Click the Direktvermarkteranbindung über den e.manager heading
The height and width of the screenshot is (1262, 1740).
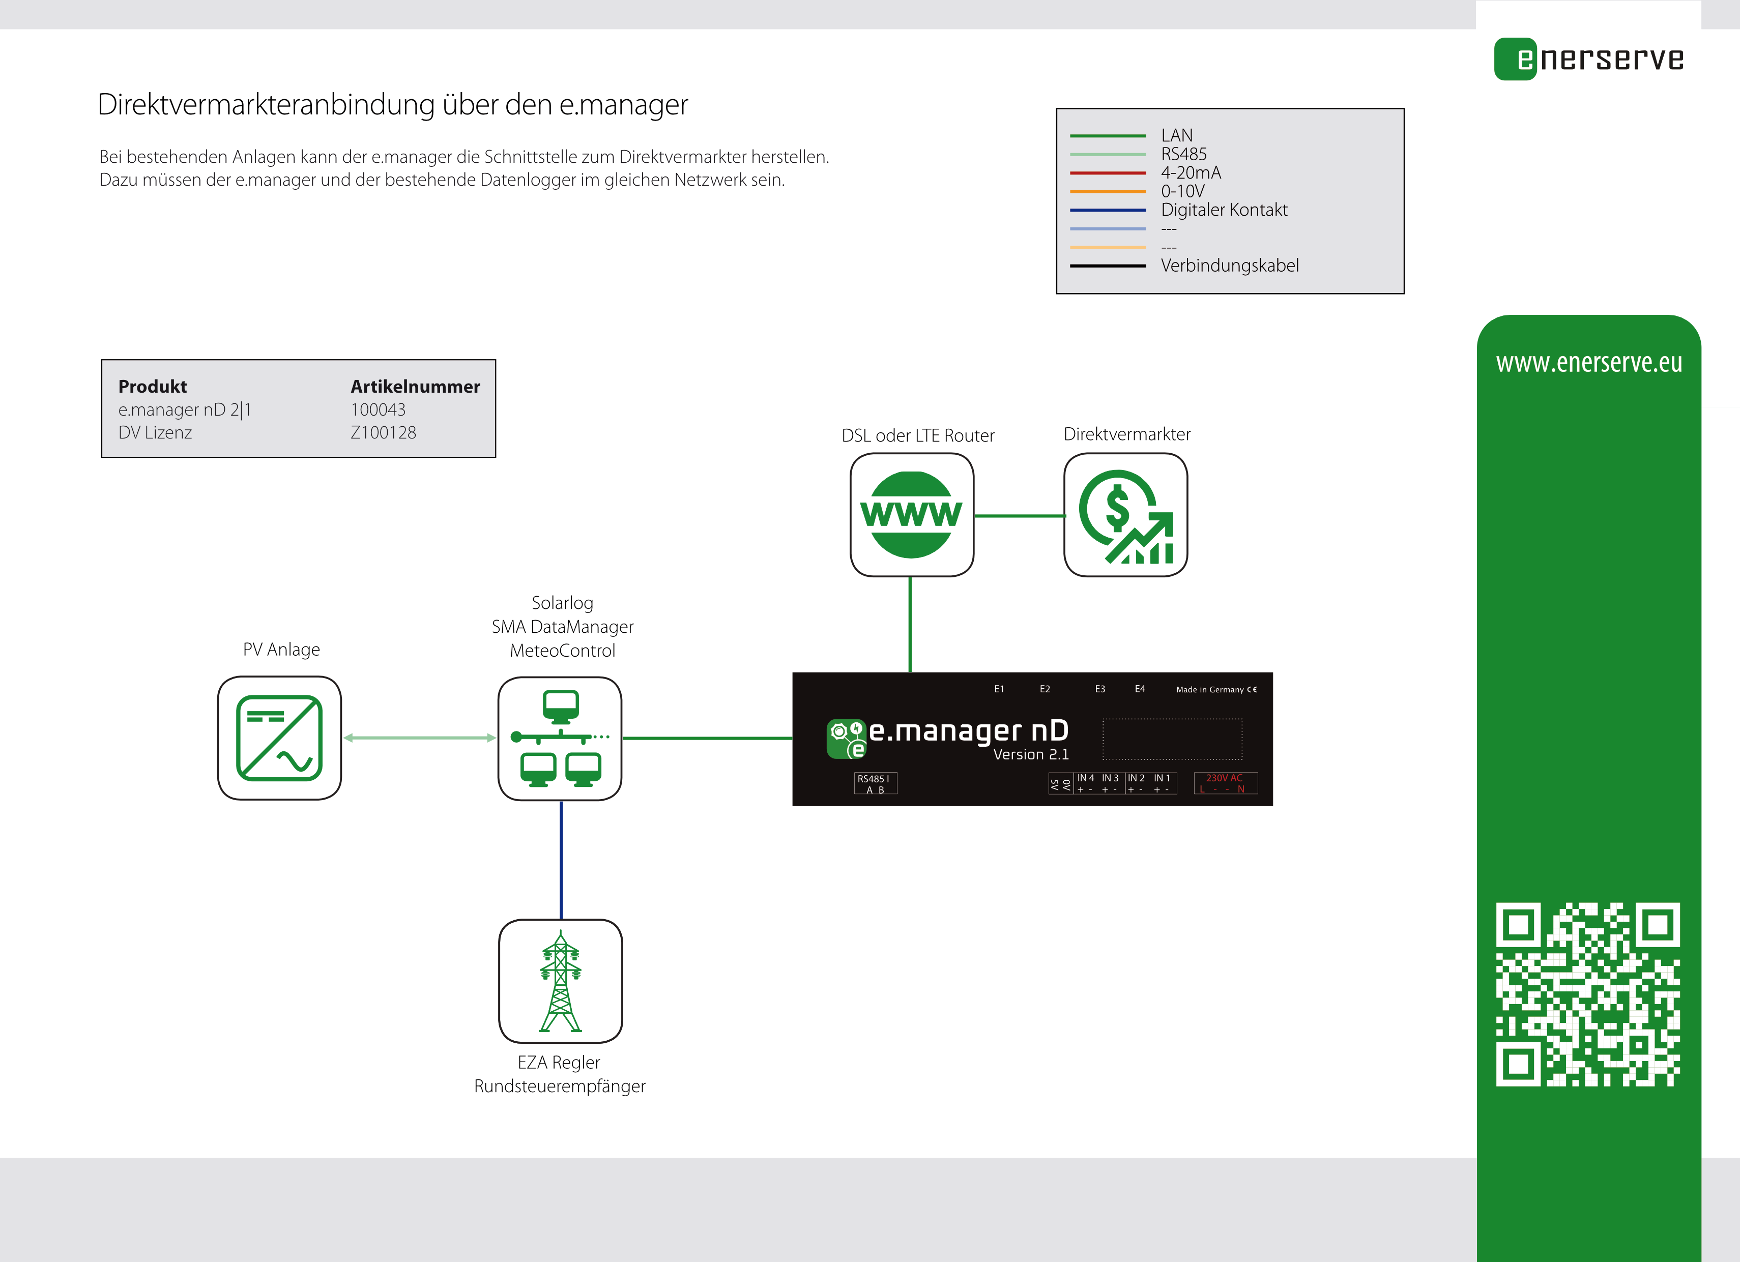(393, 104)
